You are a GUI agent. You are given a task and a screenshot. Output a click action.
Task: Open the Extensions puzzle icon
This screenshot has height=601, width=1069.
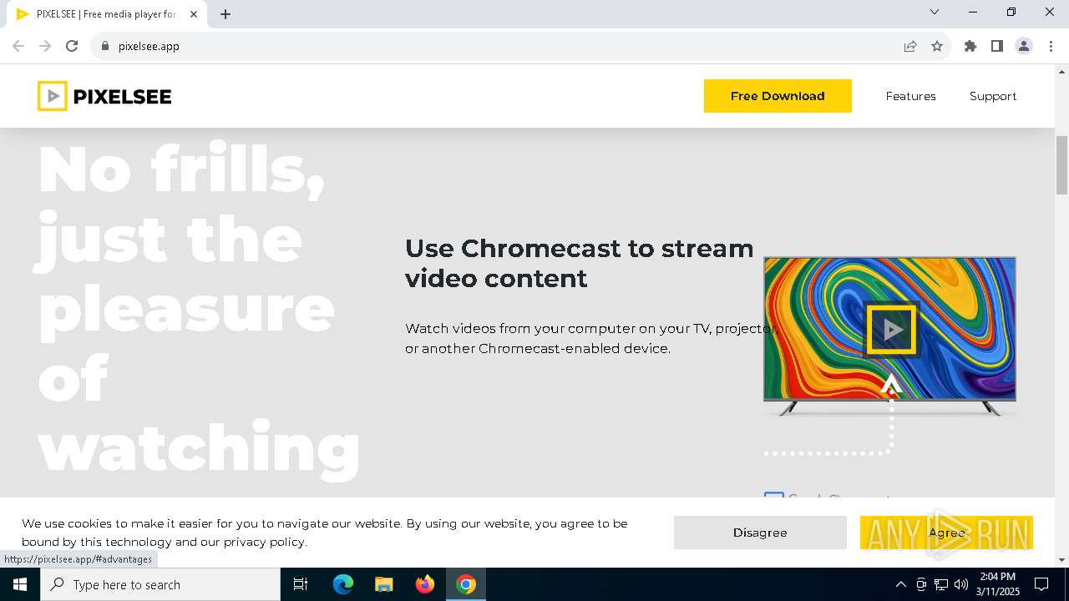click(970, 46)
